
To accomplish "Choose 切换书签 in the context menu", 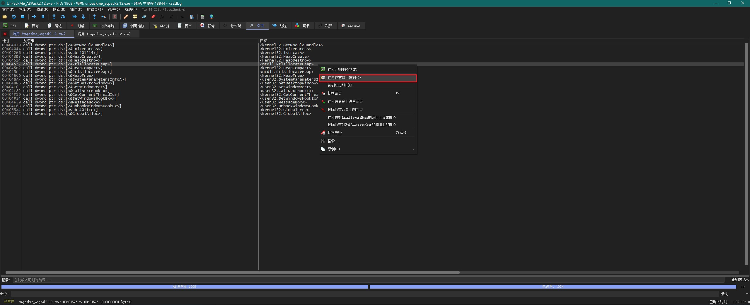I will click(x=335, y=132).
